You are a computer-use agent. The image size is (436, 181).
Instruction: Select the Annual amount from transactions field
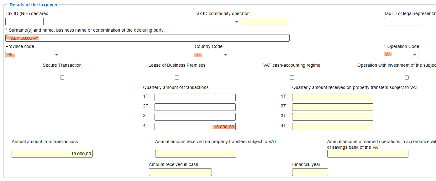[52, 154]
